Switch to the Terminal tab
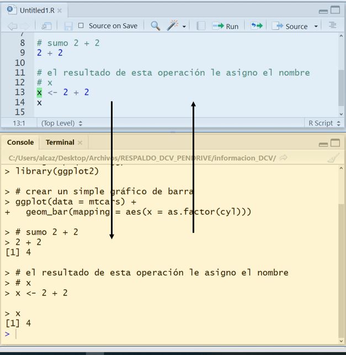 (60, 142)
